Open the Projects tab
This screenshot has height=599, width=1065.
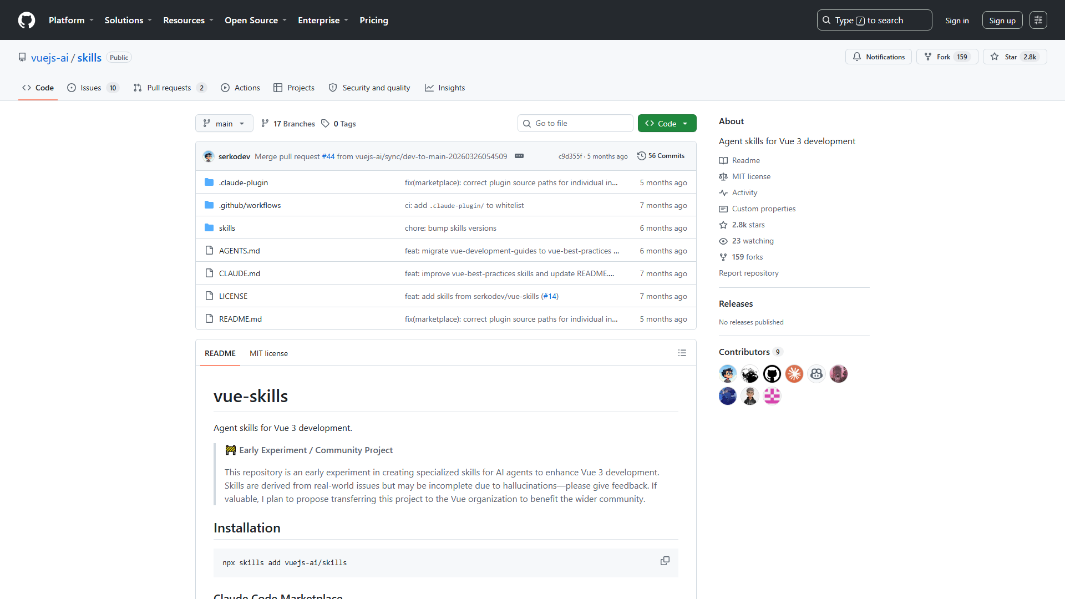[x=294, y=88]
